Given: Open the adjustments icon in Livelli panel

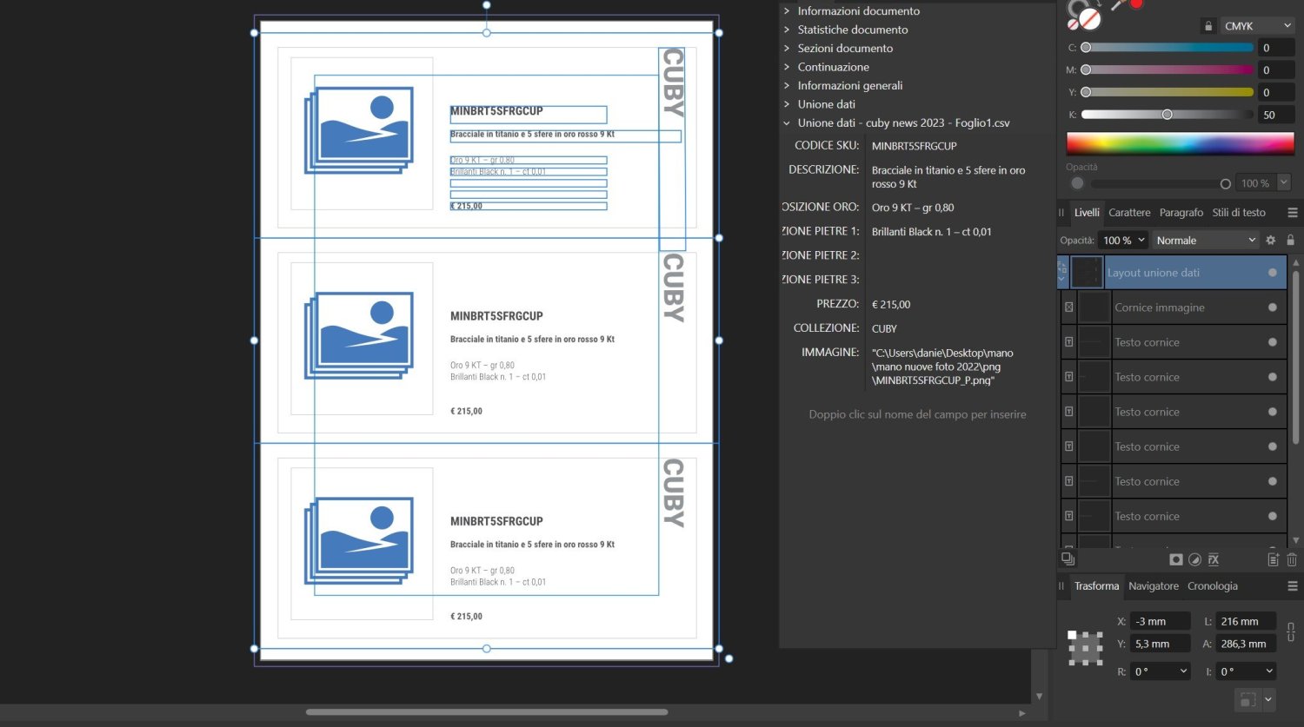Looking at the screenshot, I should 1194,559.
